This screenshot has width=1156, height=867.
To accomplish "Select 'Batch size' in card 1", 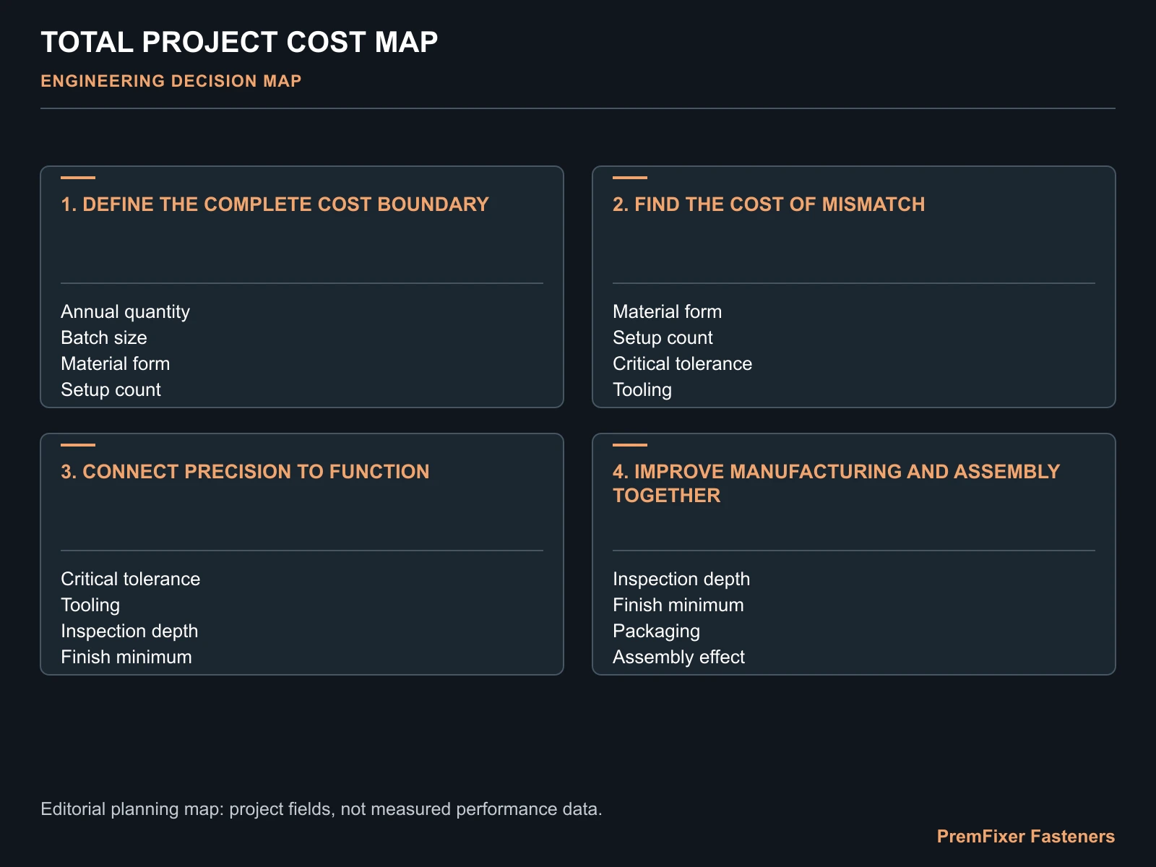I will 104,337.
